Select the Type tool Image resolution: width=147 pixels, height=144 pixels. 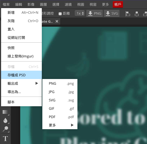pyautogui.click(x=5, y=139)
